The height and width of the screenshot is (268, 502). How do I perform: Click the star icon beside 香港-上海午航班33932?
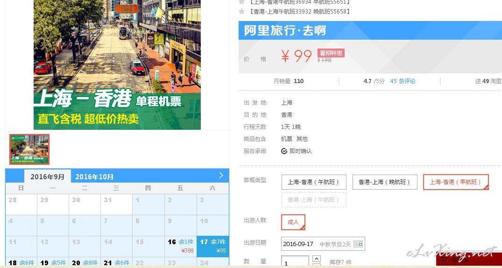point(242,11)
